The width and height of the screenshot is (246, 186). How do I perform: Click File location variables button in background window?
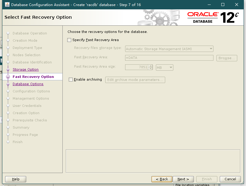(194, 185)
